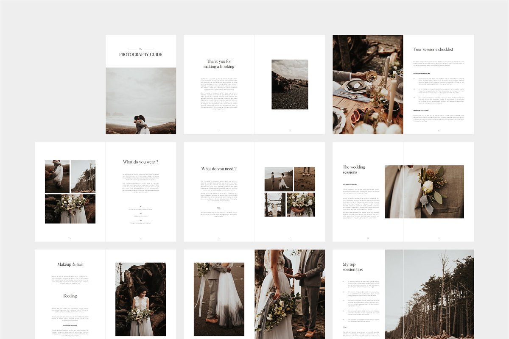
Task: Click the 'My top session tips' heading
Action: tap(352, 267)
